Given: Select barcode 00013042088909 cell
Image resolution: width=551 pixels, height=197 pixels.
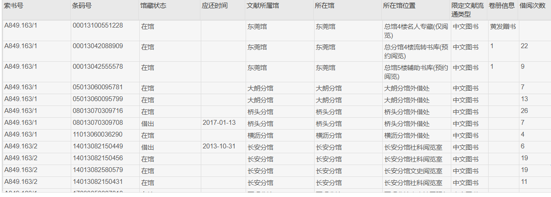Looking at the screenshot, I should pyautogui.click(x=105, y=51).
